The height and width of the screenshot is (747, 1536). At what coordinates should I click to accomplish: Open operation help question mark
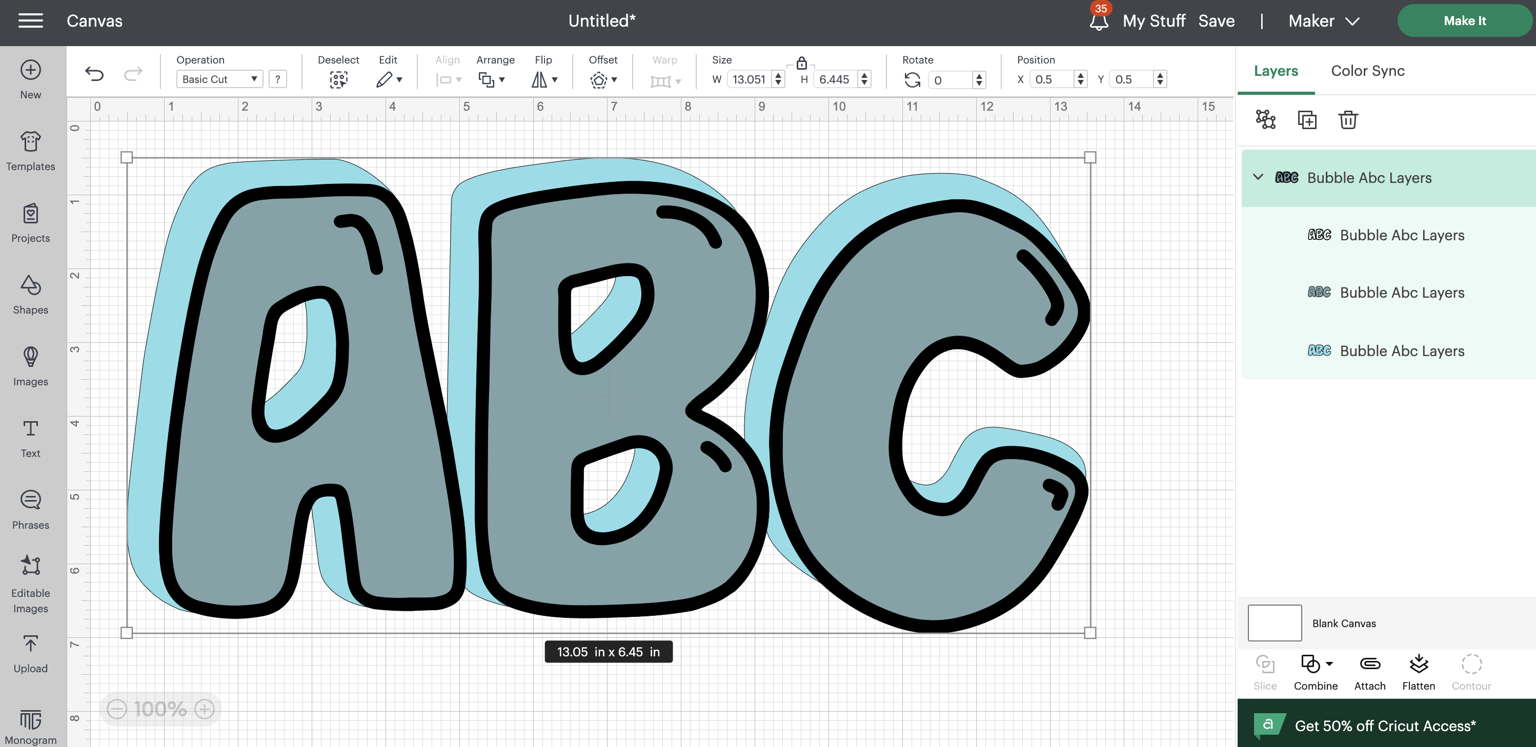pos(277,79)
